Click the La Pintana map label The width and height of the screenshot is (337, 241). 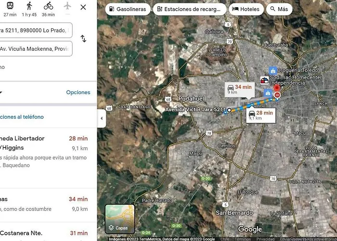click(281, 213)
